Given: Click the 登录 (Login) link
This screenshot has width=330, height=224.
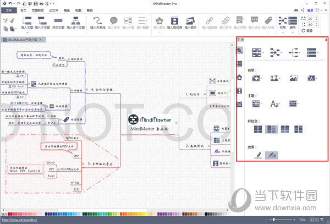Looking at the screenshot, I should (310, 10).
